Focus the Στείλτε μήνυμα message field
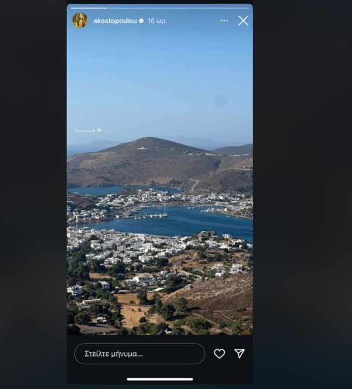Viewport: 352px width, 389px height. (140, 354)
